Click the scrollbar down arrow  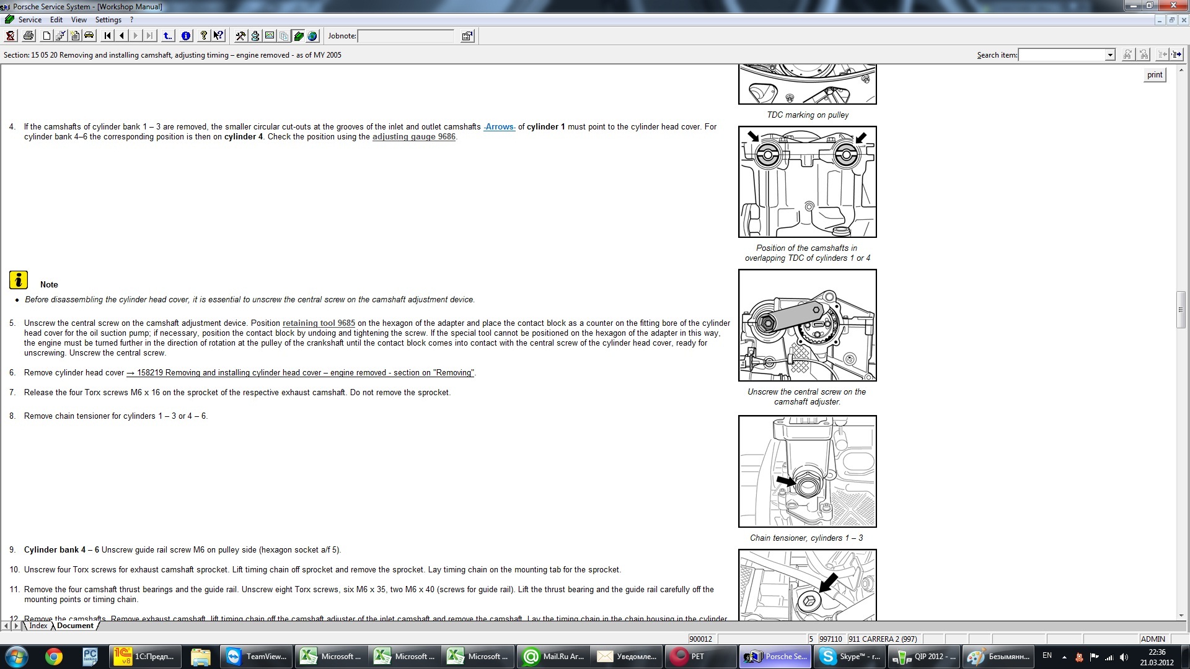[1181, 616]
